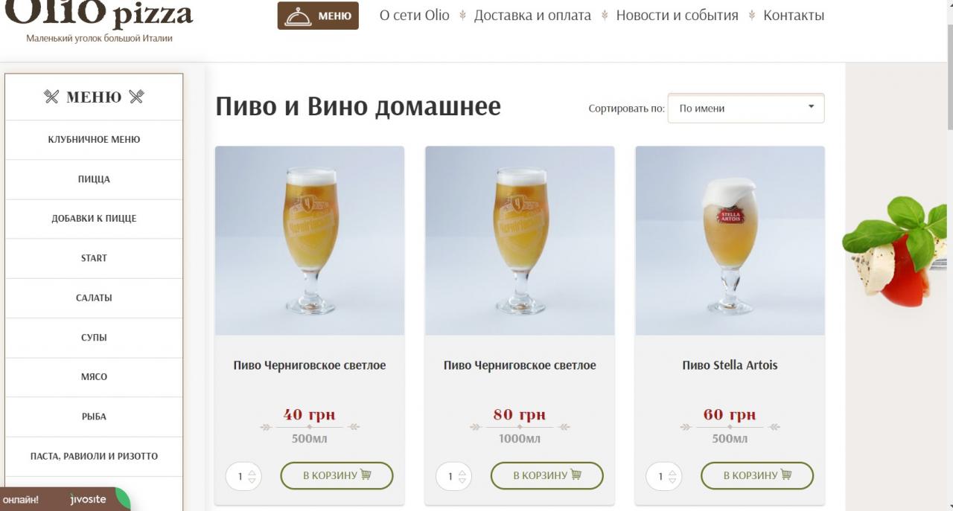Click the cart icon for Пиво Stella Artois

point(786,475)
